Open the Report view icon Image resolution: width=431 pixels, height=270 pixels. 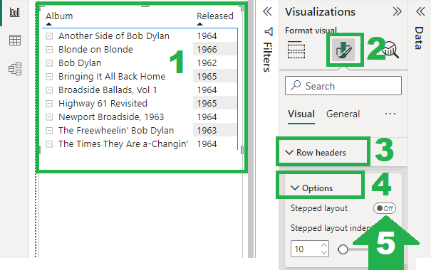(x=15, y=12)
